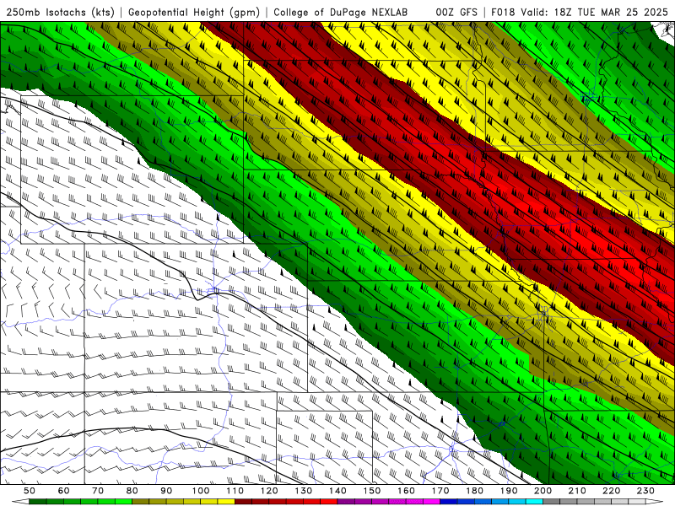Click the 'Geopotential Height (gpm)' label
Viewport: 675px width, 506px height.
coord(194,13)
